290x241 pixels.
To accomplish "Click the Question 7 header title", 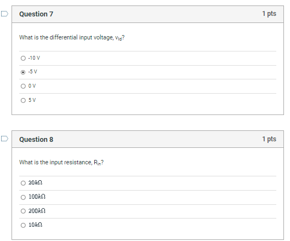I will click(36, 14).
